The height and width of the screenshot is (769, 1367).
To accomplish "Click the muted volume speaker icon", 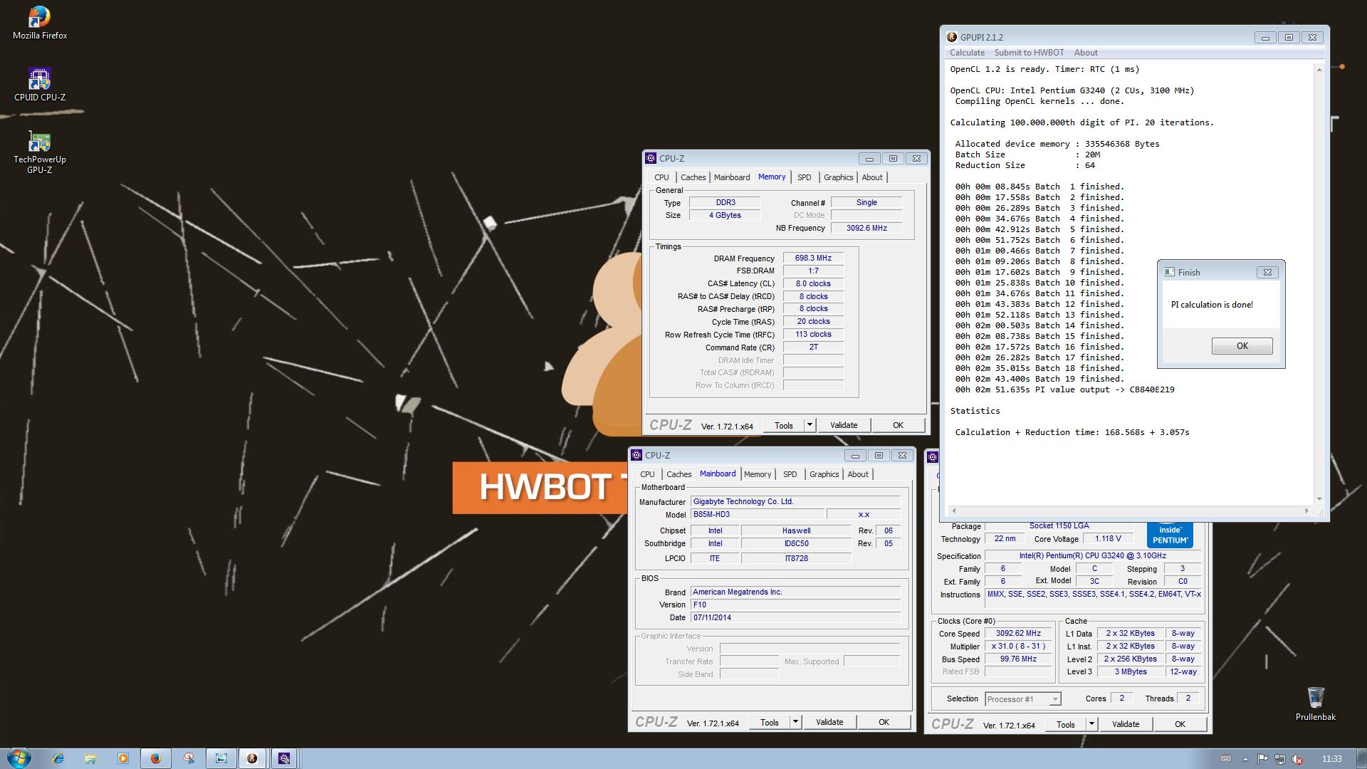I will click(x=1297, y=759).
